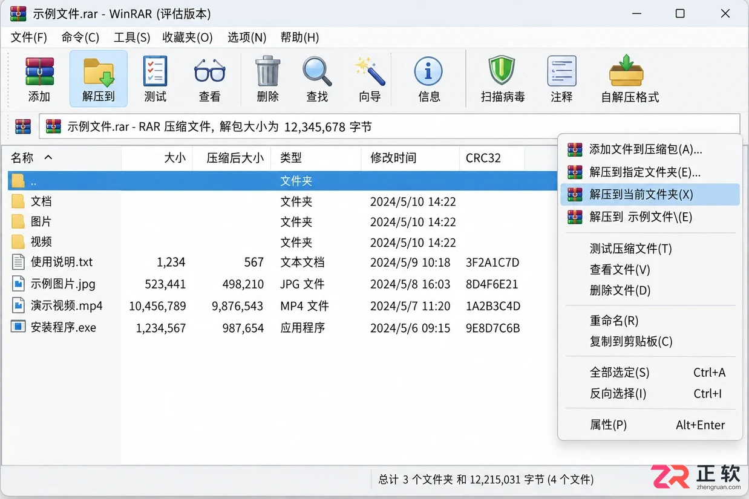Sort by the CRC32 column header
This screenshot has width=749, height=499.
(x=492, y=158)
